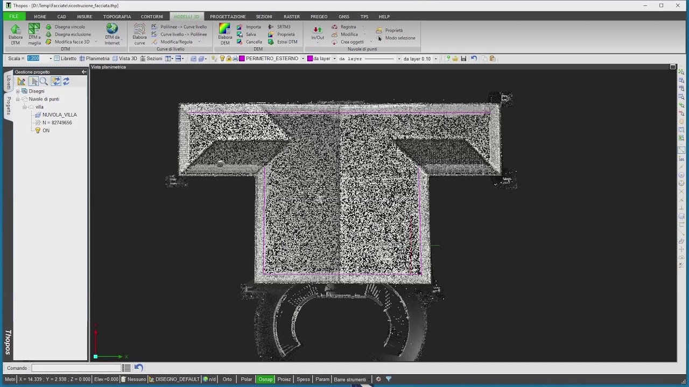This screenshot has width=689, height=387.
Task: Click the undo icon in layer toolbar
Action: point(474,59)
